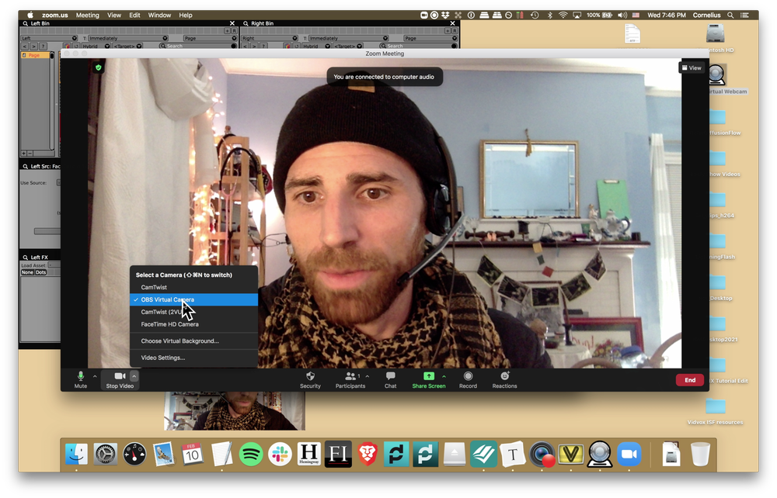Toggle the Dots button in Left FX
Screen dimensions: 777x498
click(x=40, y=272)
